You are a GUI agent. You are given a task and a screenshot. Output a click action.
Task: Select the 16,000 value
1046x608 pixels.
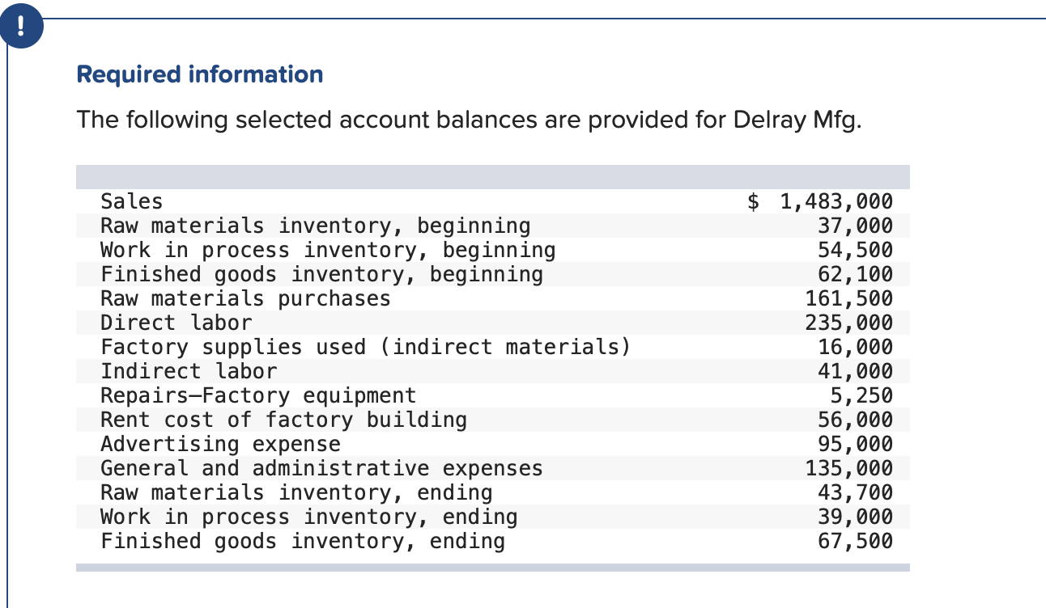pos(856,347)
